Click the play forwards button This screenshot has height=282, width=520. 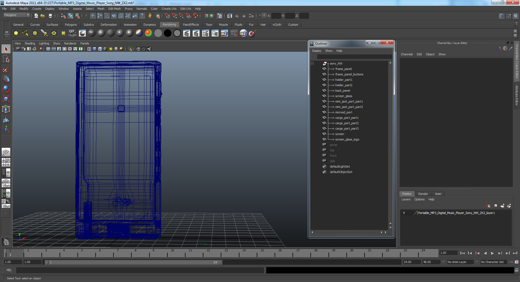(x=492, y=253)
